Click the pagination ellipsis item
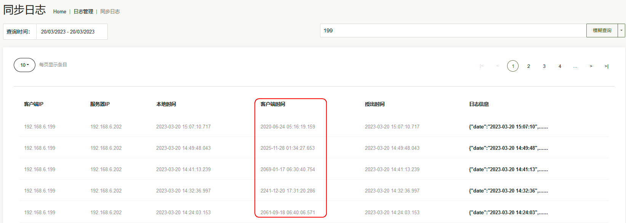This screenshot has width=626, height=223. [x=575, y=66]
